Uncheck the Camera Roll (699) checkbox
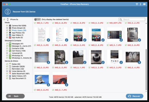Screen dimensions: 149x102 point(7,25)
